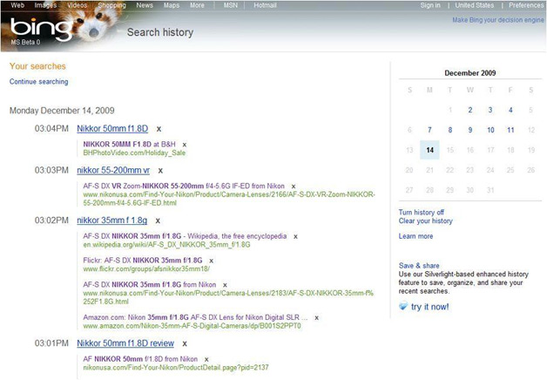The width and height of the screenshot is (547, 380).
Task: Delete the nikkor 55-200mm vr search entry
Action: [160, 170]
